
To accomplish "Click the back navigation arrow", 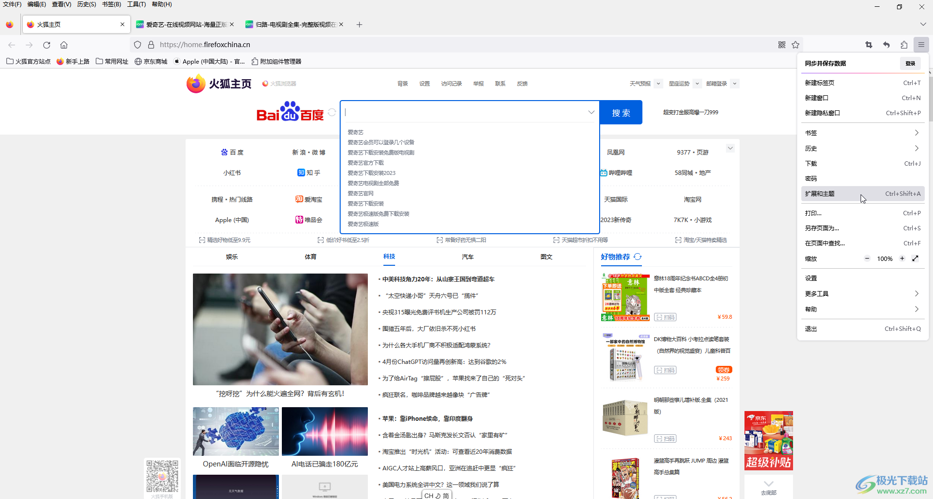I will (x=12, y=45).
